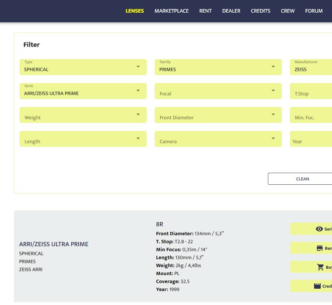Expand the Weight filter dropdown
The image size is (332, 305).
click(x=83, y=115)
